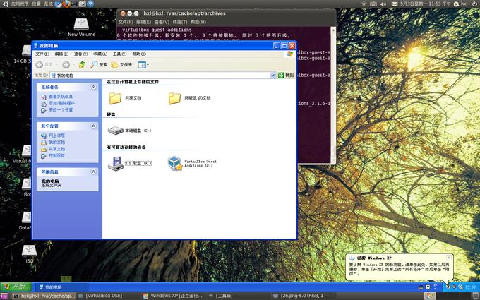Toggle the Folders (文件夹) pane button

[121, 65]
